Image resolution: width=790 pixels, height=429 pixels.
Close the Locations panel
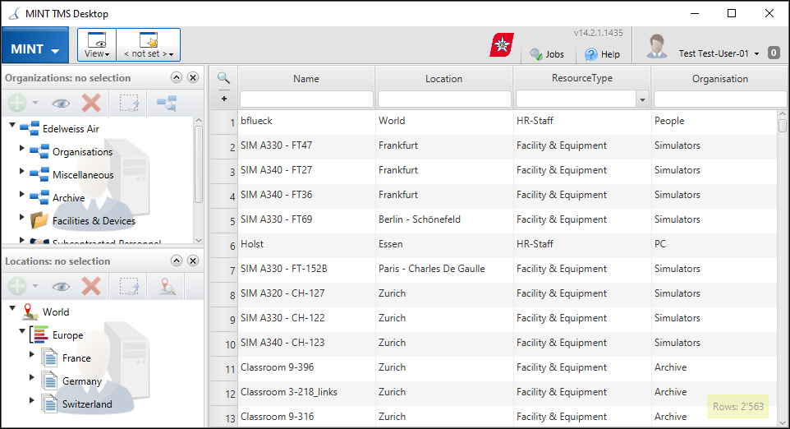193,261
